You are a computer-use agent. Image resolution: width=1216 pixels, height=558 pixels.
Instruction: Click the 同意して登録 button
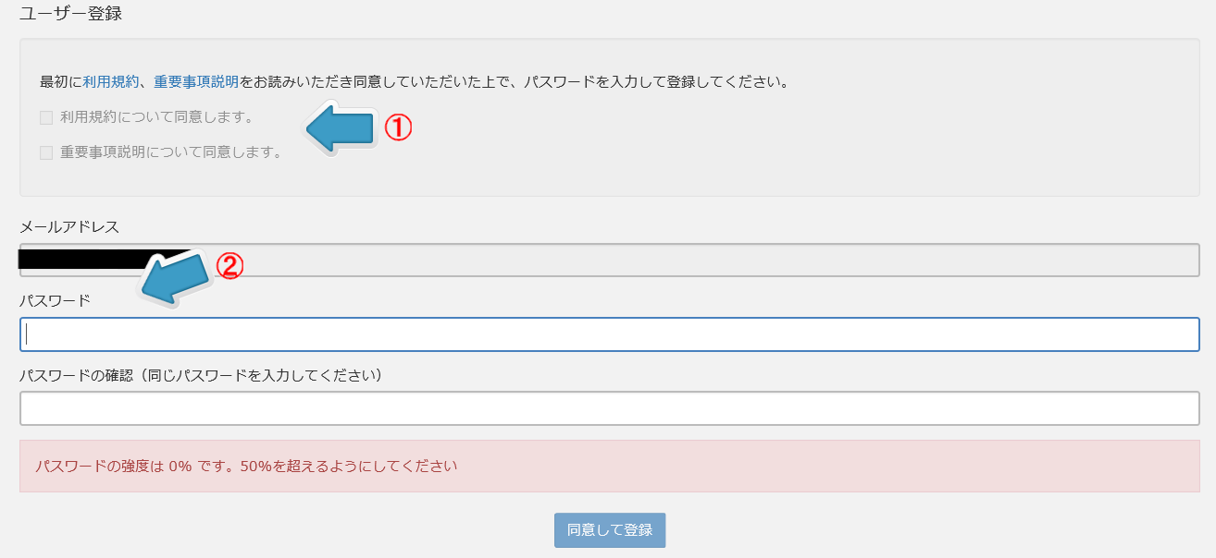pos(610,530)
